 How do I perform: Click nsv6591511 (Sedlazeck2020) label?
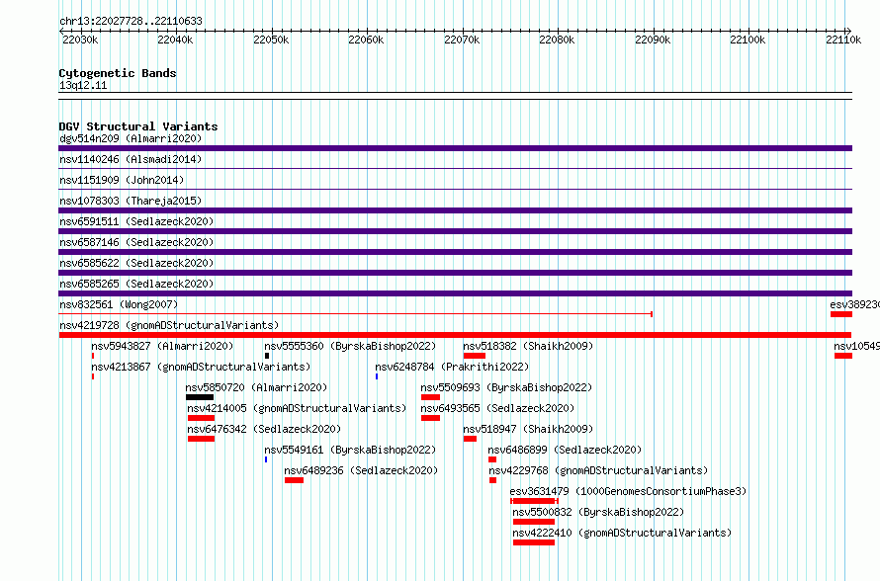[136, 221]
